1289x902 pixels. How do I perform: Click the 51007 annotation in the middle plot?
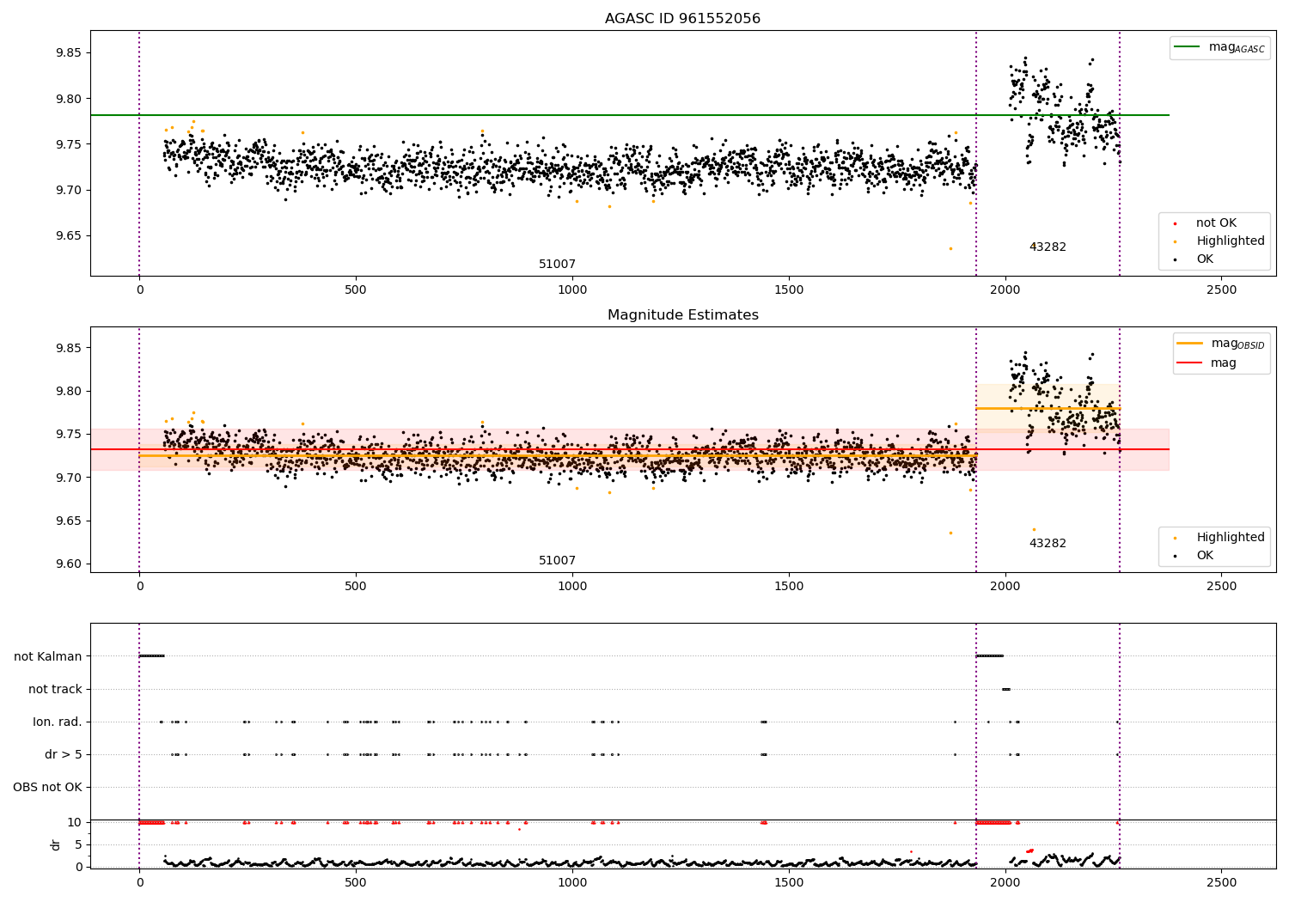pyautogui.click(x=557, y=561)
